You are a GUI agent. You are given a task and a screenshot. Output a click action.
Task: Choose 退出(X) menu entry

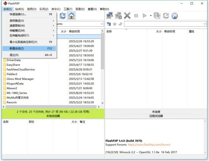coord(29,55)
